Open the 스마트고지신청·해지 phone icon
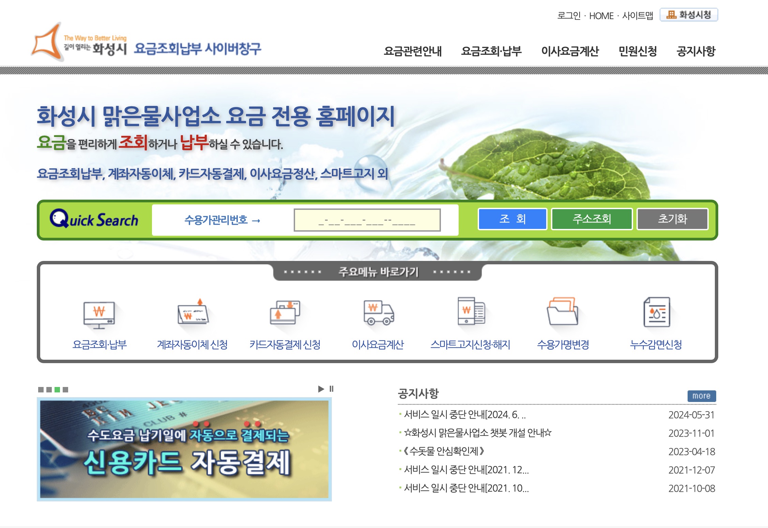Image resolution: width=768 pixels, height=528 pixels. (471, 312)
